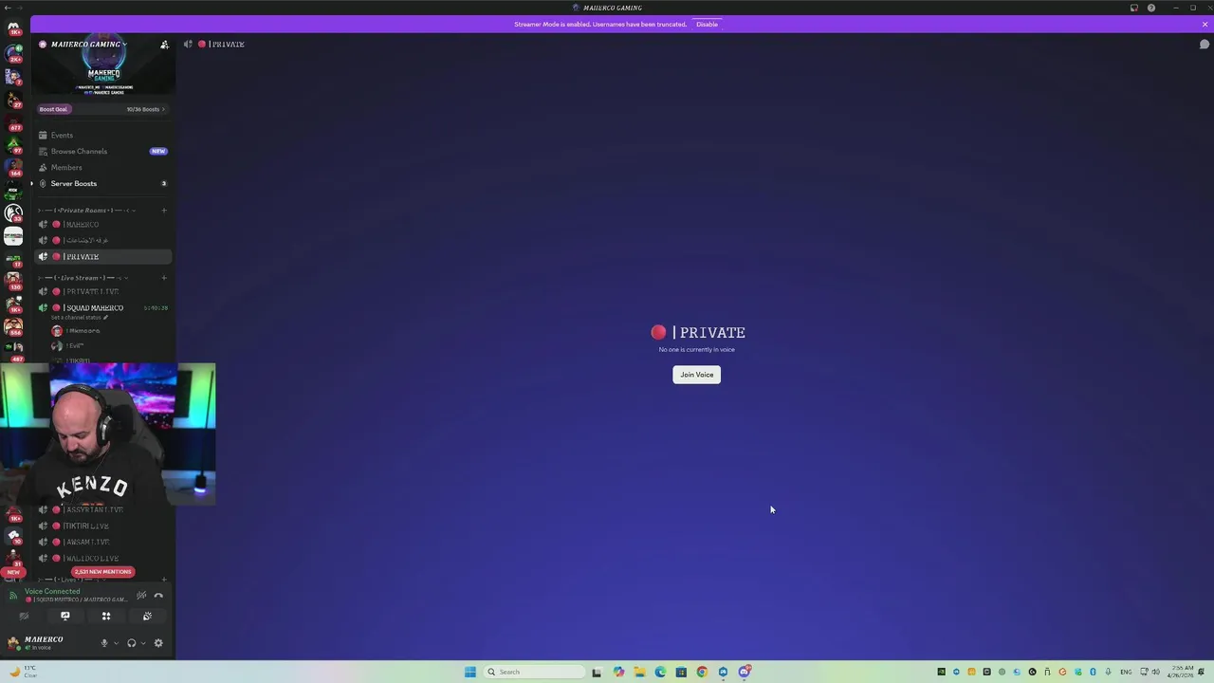1214x683 pixels.
Task: Click the Boost Goal pill
Action: point(53,109)
